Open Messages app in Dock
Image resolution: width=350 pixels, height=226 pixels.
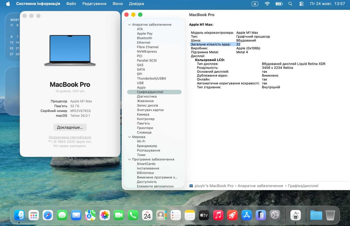coord(62,215)
